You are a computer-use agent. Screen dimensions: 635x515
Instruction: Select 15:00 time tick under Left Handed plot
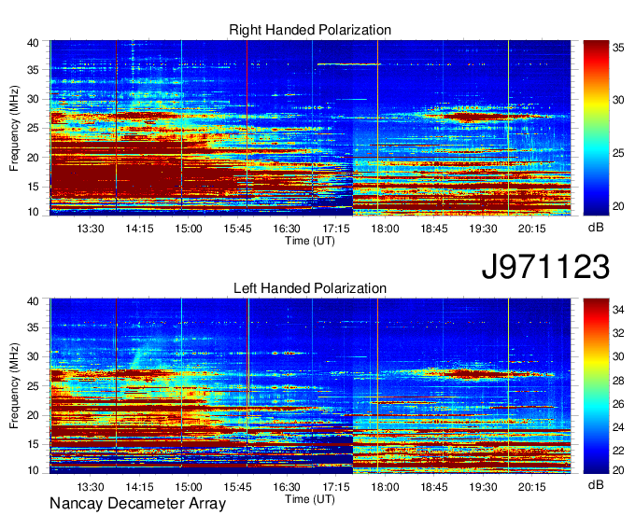(189, 487)
